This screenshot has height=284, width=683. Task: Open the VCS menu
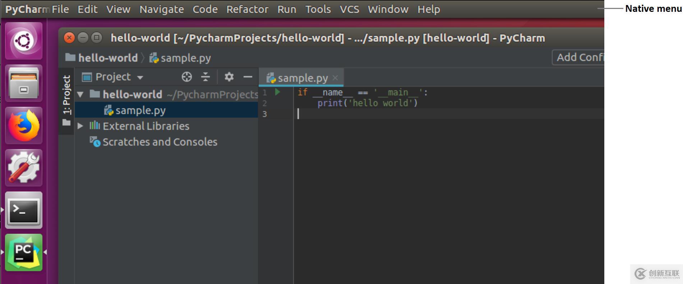[350, 9]
